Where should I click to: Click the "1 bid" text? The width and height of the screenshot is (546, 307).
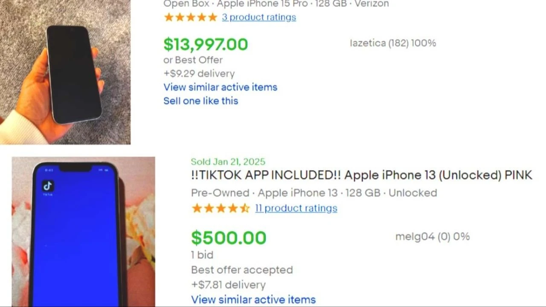coord(202,255)
